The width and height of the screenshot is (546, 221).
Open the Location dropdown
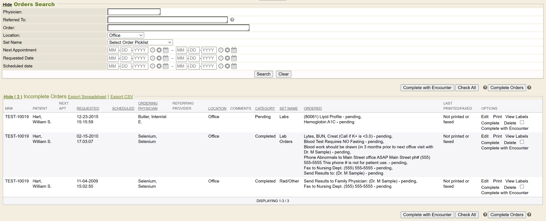126,35
